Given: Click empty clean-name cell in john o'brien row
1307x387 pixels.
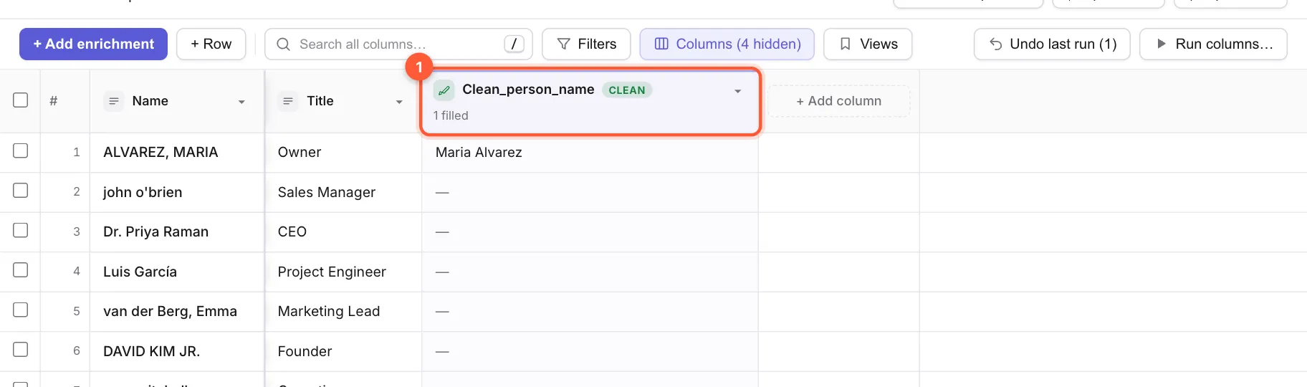Looking at the screenshot, I should pos(590,192).
